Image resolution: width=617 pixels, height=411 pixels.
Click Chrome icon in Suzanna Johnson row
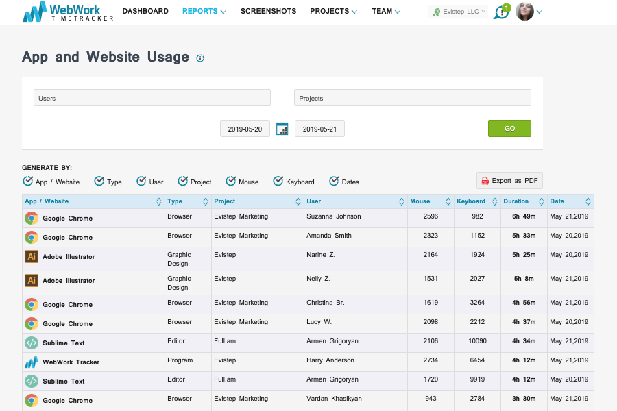pos(32,219)
